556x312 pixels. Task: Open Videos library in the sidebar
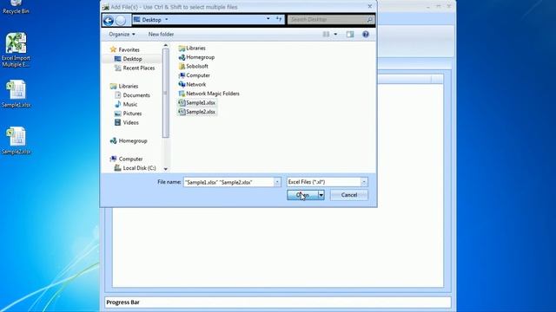point(127,122)
